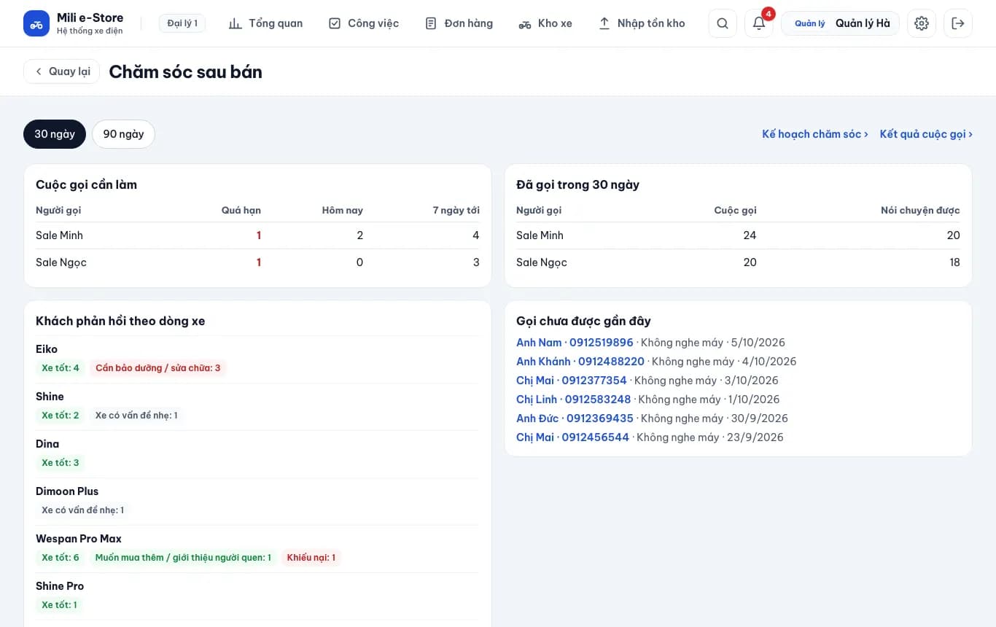Click the back chevron in Quay lại

[39, 71]
